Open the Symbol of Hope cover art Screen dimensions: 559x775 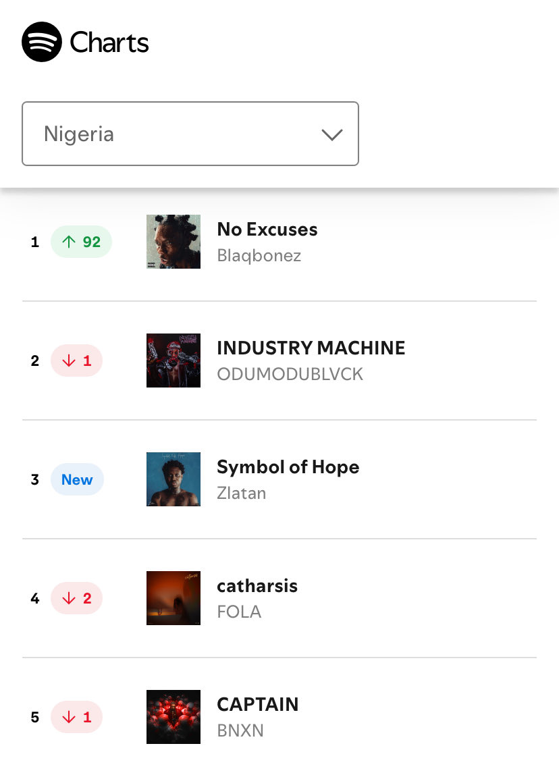174,479
